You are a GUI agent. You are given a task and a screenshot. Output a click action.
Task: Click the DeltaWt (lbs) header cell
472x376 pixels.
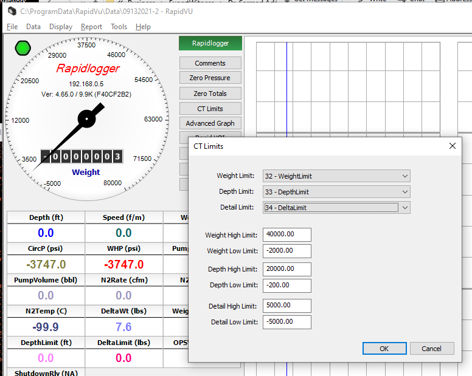tap(123, 312)
